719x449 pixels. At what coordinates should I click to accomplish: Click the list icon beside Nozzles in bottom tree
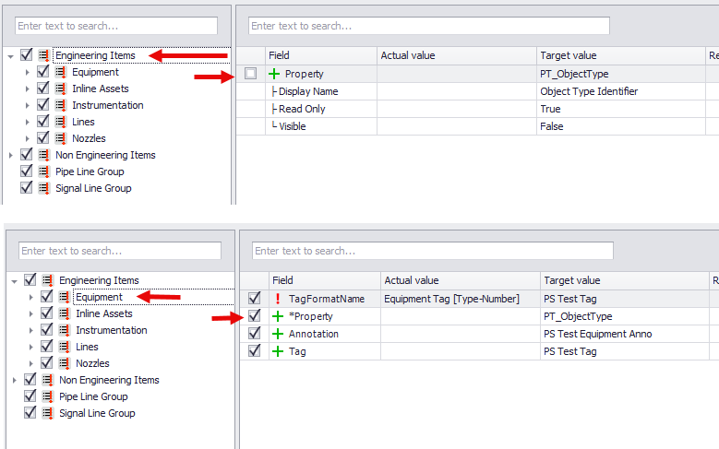click(64, 363)
